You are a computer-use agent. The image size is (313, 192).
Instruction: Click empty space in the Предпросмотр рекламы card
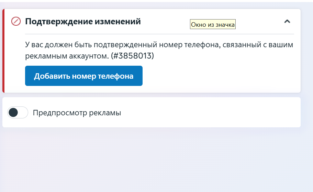point(213,113)
